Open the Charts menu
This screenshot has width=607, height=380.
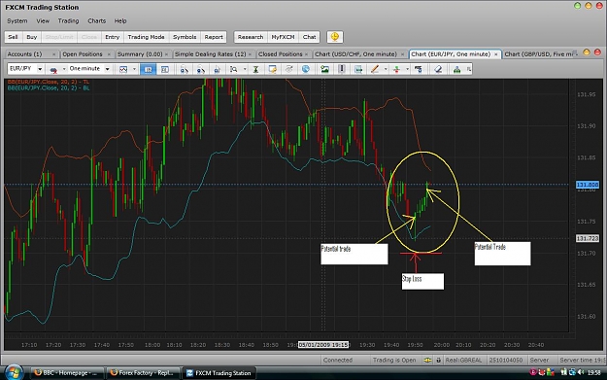96,21
